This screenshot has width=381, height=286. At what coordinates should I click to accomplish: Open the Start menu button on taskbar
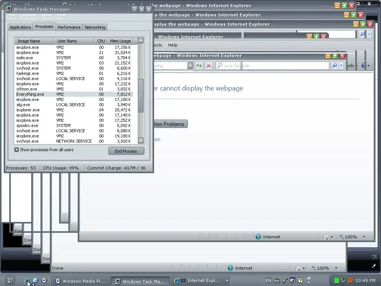(10, 280)
